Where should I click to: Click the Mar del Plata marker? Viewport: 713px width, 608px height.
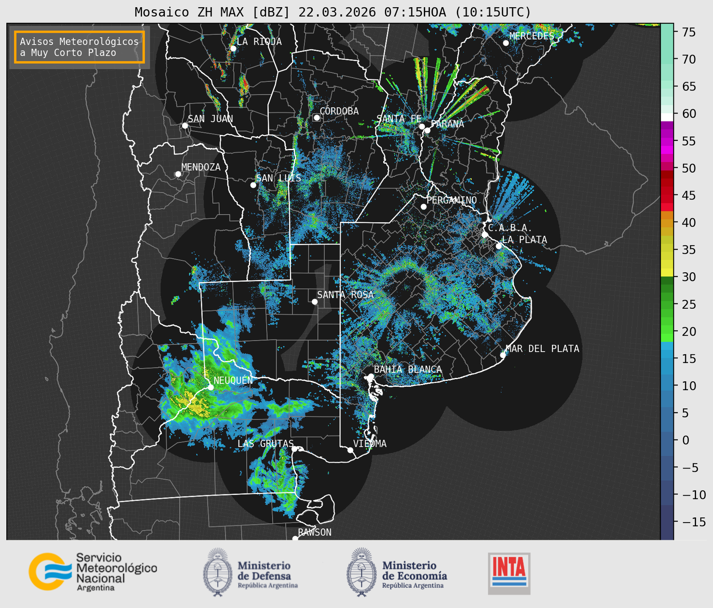click(503, 355)
